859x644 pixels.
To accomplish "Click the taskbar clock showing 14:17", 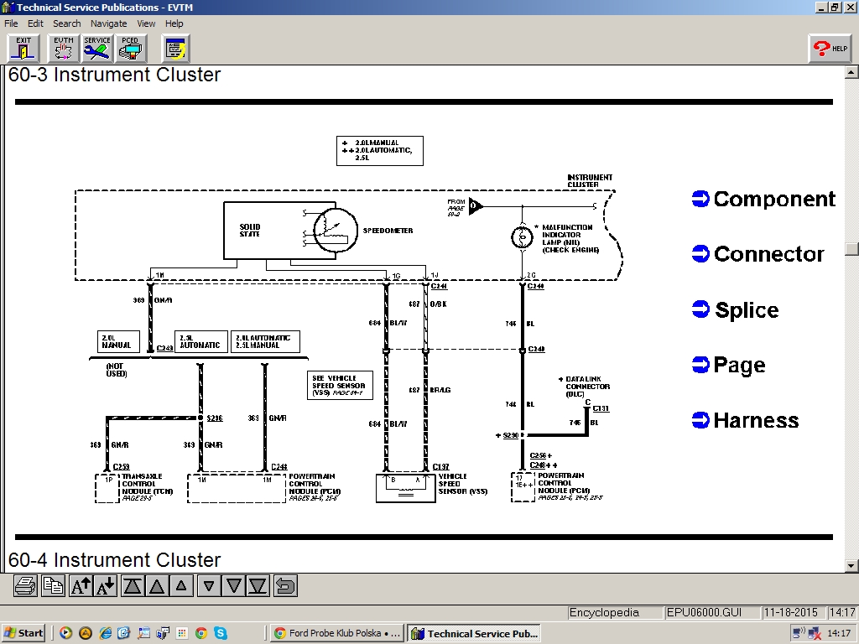I will [839, 633].
